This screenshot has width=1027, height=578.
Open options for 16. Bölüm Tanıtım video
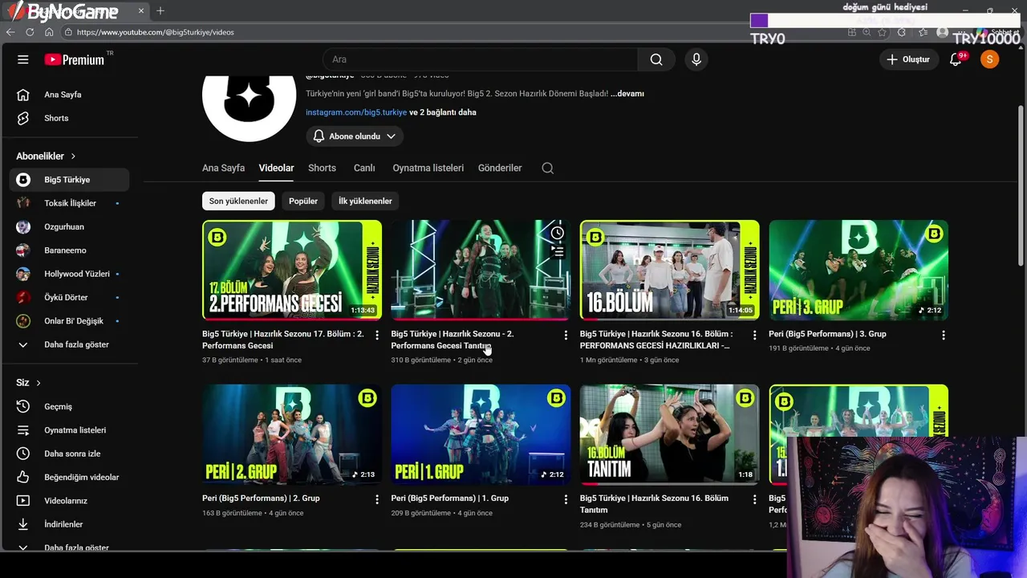(x=754, y=499)
